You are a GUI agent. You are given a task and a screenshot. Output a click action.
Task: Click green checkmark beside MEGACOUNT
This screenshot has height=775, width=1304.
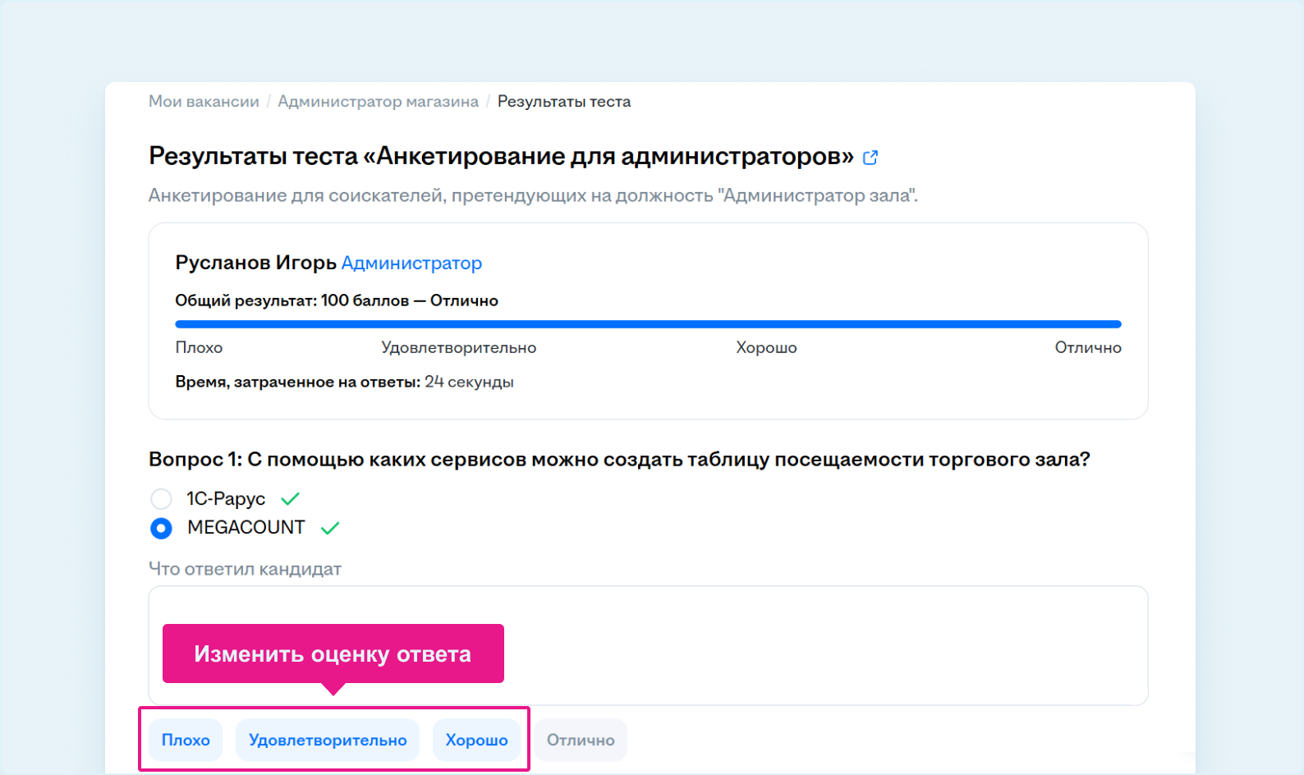click(x=330, y=528)
